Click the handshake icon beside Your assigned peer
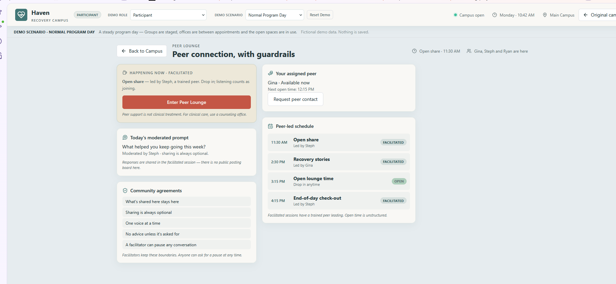Image resolution: width=616 pixels, height=284 pixels. pyautogui.click(x=270, y=73)
